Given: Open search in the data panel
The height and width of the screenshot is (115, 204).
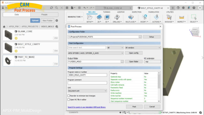Looking at the screenshot, I should coord(57,8).
